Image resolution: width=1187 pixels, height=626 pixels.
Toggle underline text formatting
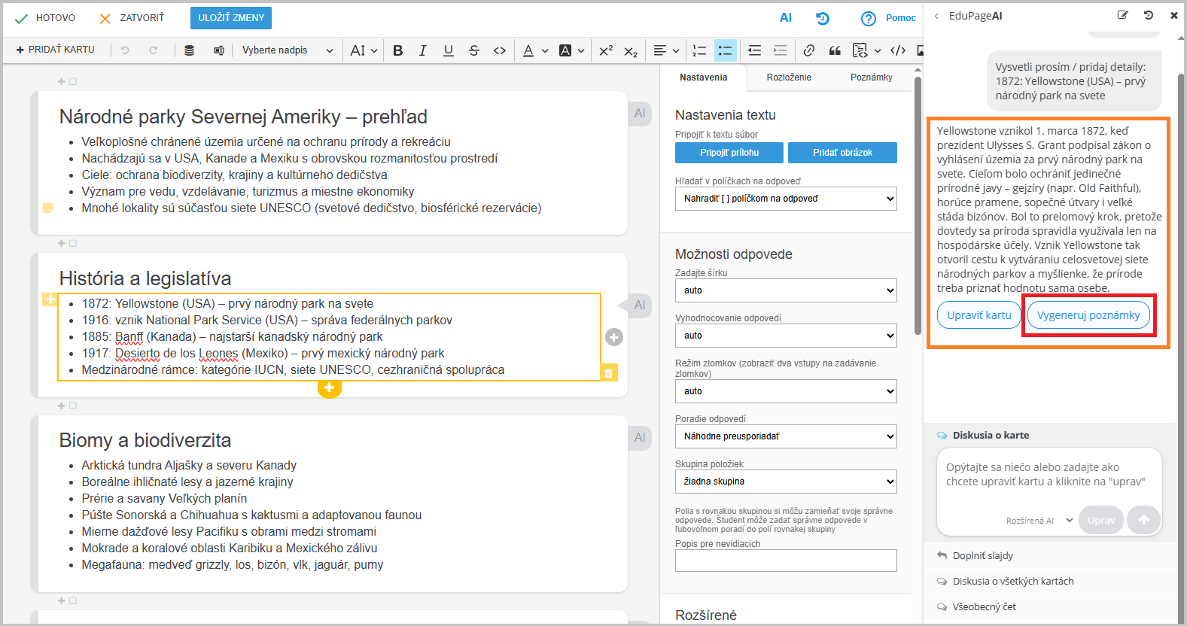click(x=449, y=50)
